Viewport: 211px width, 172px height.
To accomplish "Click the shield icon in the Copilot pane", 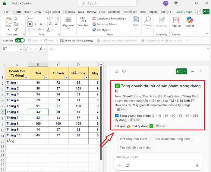I will point(124,71).
